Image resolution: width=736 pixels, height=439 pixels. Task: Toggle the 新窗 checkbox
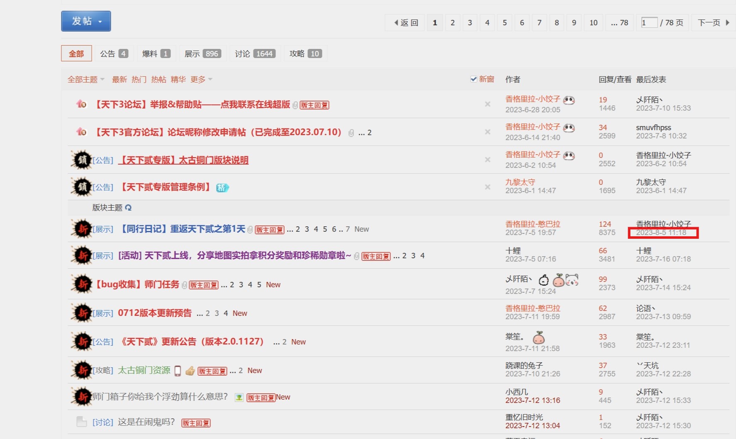point(473,79)
